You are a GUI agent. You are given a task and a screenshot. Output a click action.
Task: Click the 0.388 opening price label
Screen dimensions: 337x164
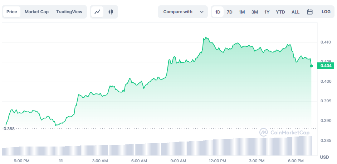[9, 128]
